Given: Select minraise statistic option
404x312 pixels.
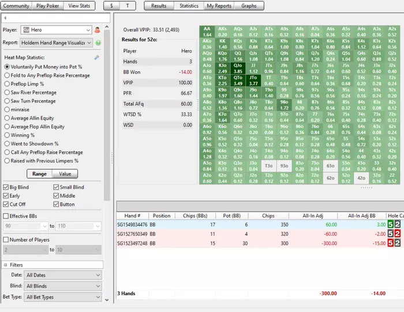Looking at the screenshot, I should [x=7, y=109].
